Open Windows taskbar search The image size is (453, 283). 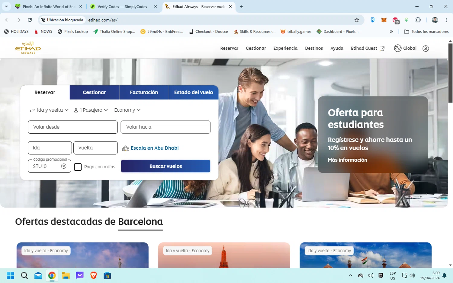point(24,275)
